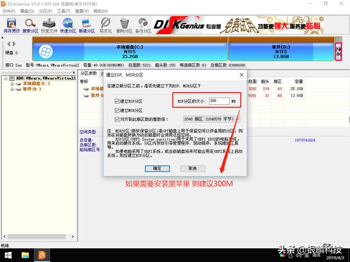Screen dimensions: 350x262
Task: Click the 1073741824 value in details
Action: [x=305, y=140]
